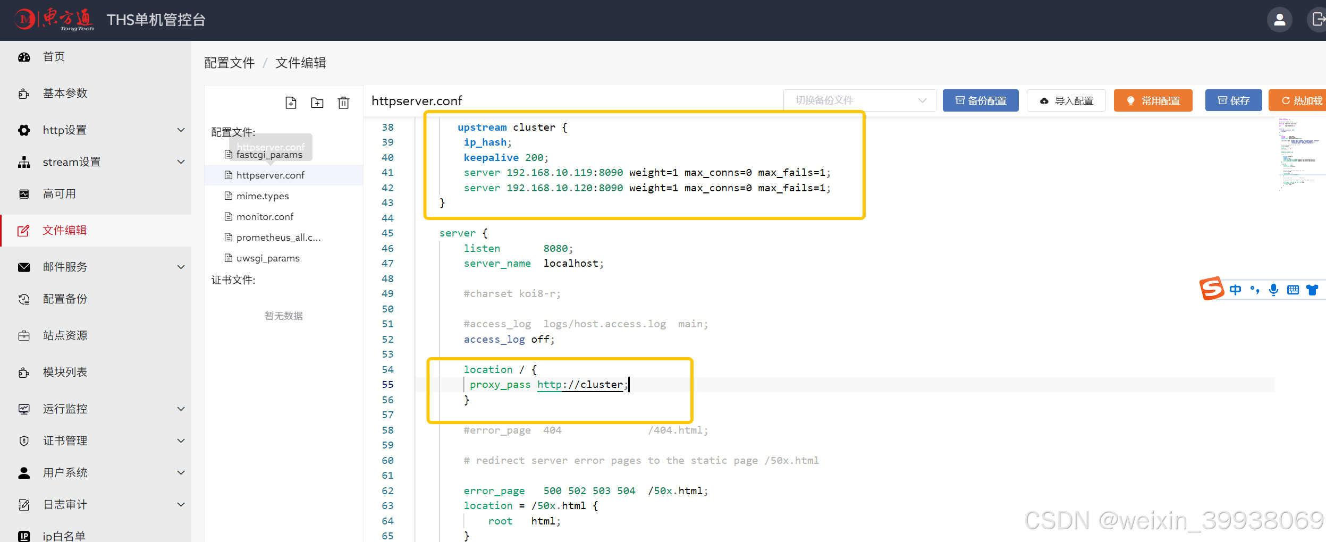Click the 证书管理 shield icon
This screenshot has height=542, width=1326.
pos(24,441)
